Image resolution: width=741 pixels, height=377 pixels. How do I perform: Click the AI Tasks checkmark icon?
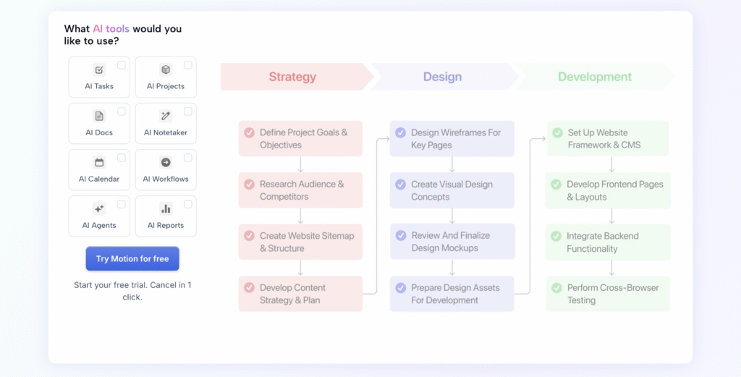tap(99, 69)
